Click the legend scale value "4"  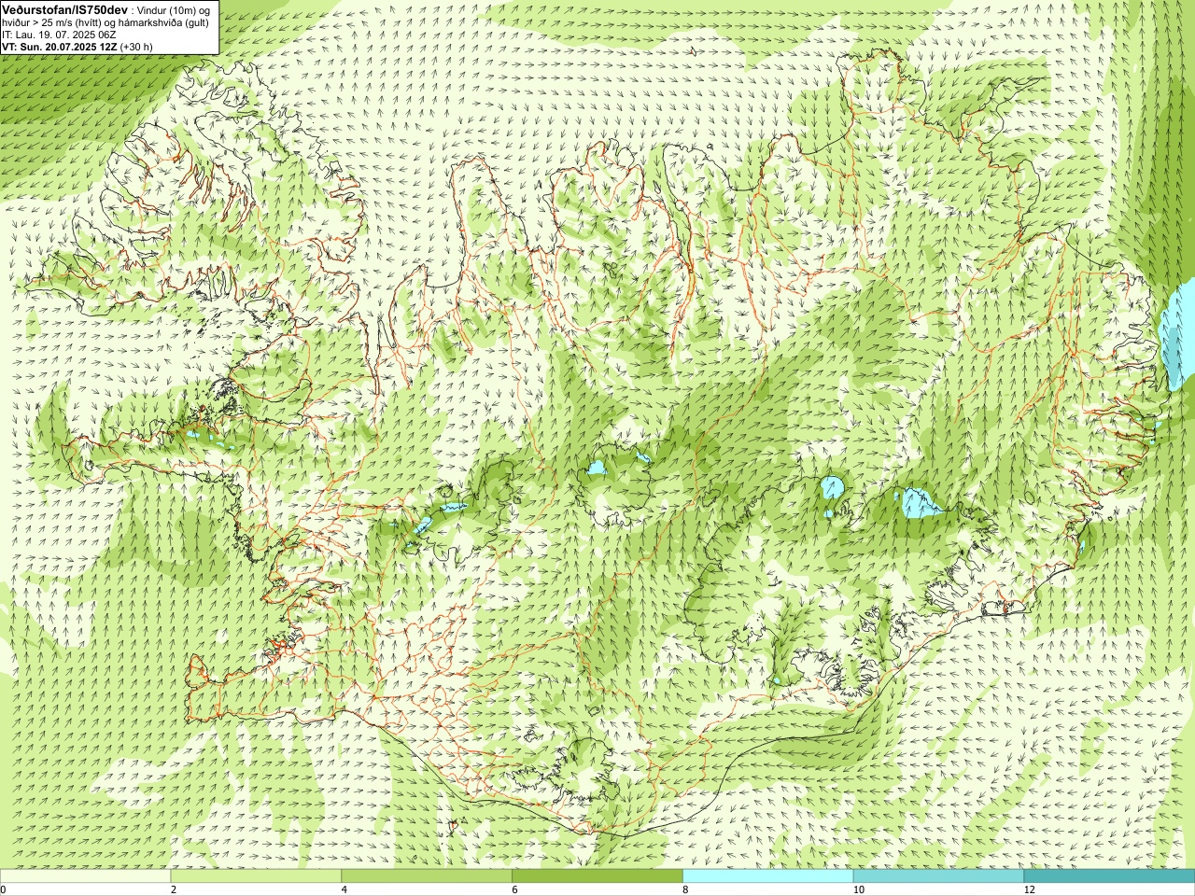point(344,890)
